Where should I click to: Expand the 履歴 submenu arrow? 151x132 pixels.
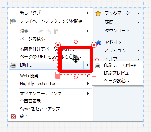tap(138, 22)
